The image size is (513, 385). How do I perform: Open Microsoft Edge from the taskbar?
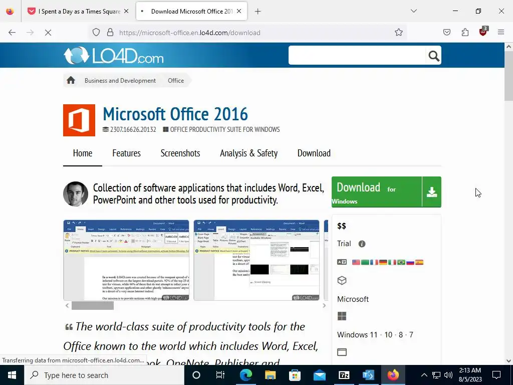[245, 375]
